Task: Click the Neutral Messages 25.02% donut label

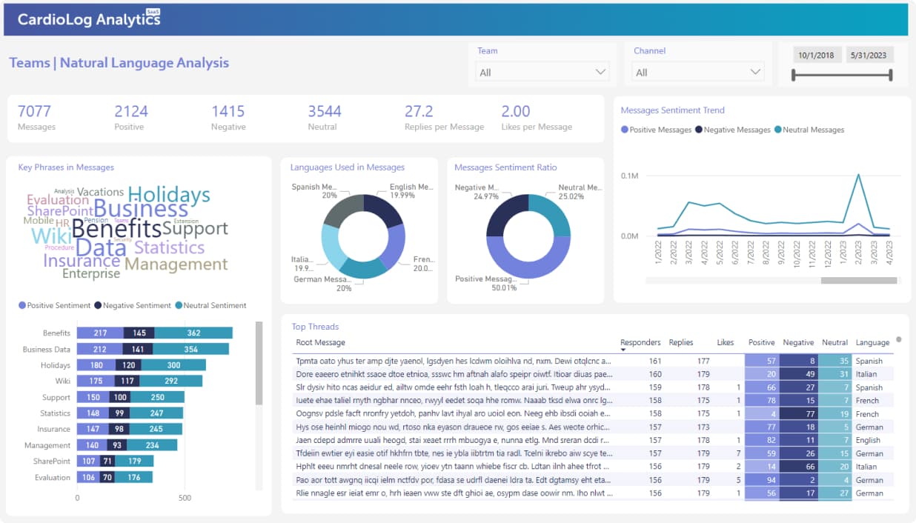Action: pyautogui.click(x=581, y=192)
